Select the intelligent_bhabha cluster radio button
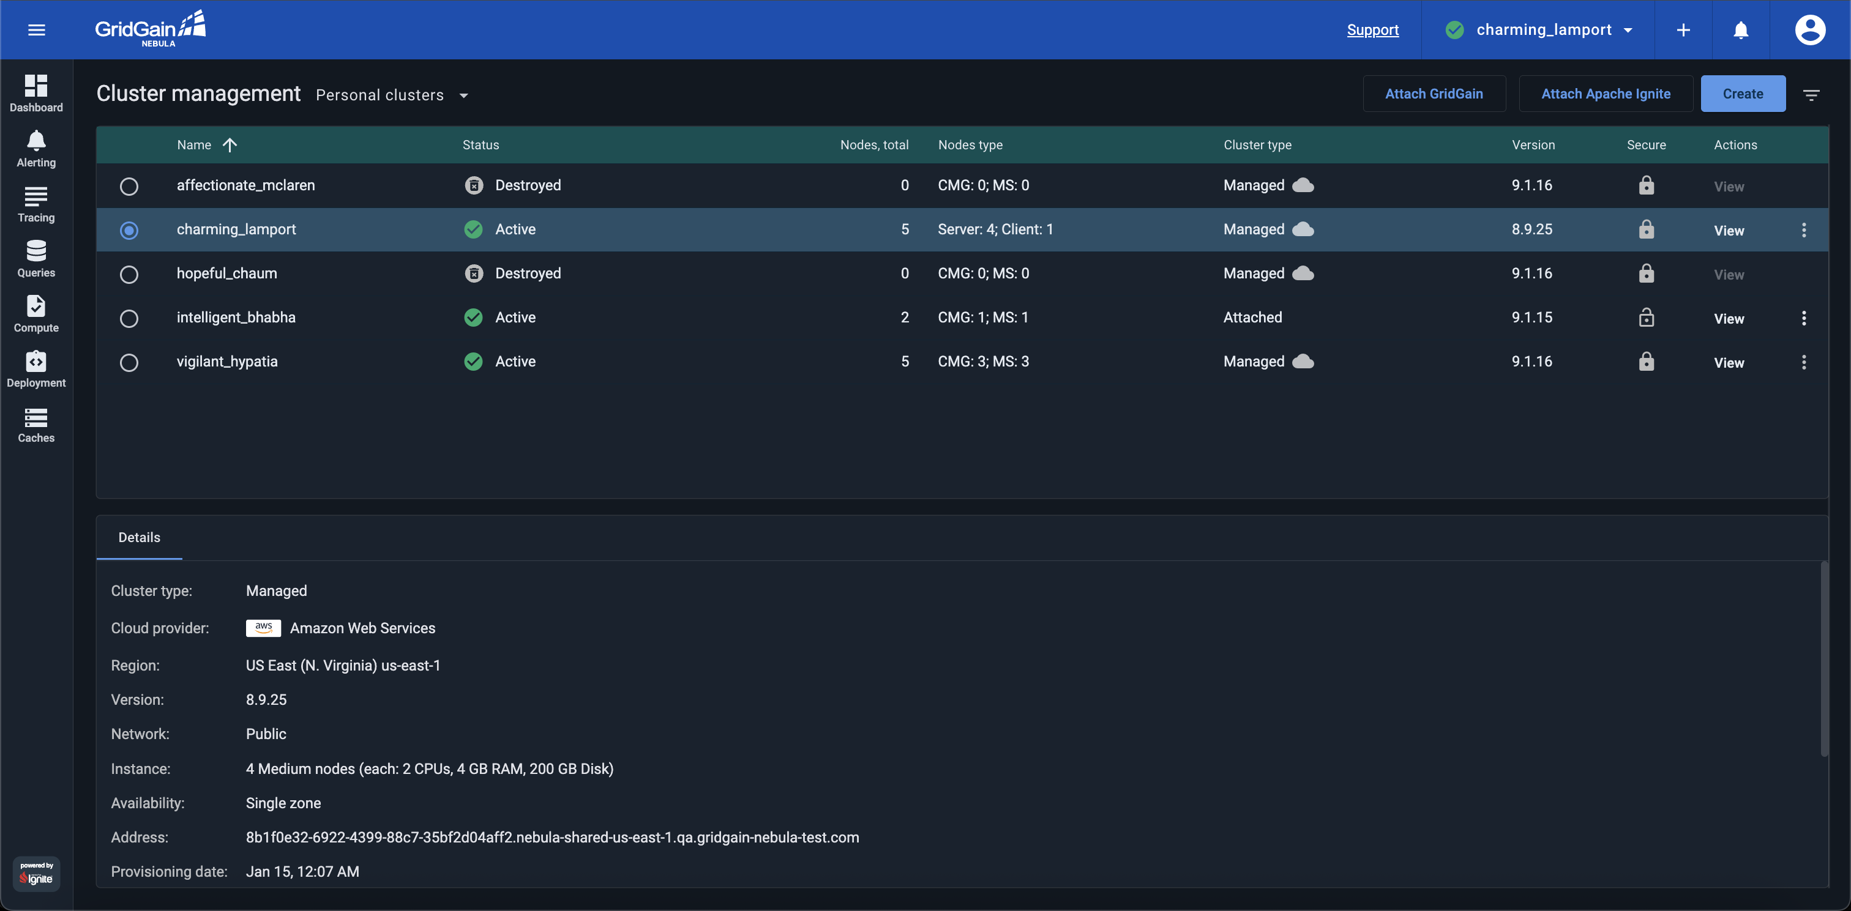This screenshot has height=911, width=1851. 129,319
